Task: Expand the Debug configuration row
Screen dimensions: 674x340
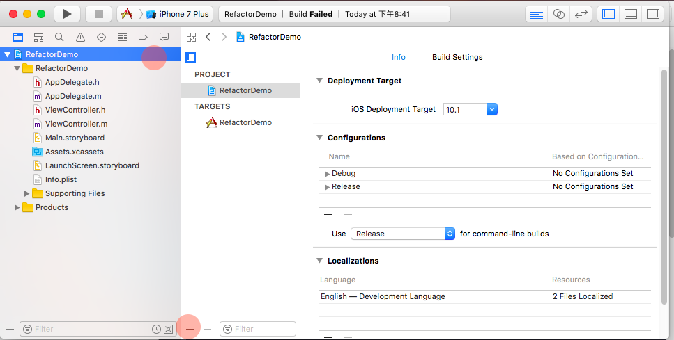Action: (x=328, y=174)
